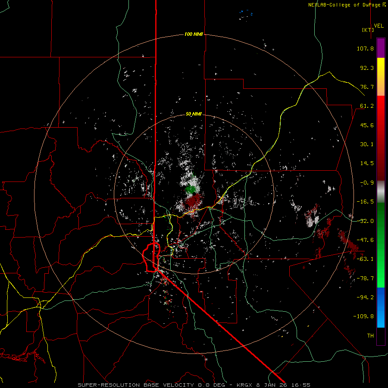The width and height of the screenshot is (388, 388).
Task: Click the 76.7 value on the velocity scale
Action: click(x=367, y=87)
